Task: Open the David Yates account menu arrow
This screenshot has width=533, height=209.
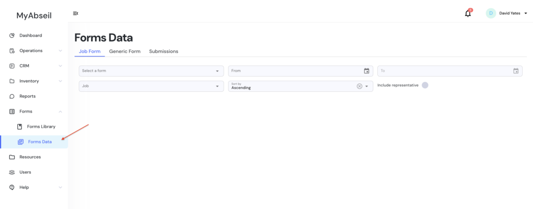Action: (526, 13)
